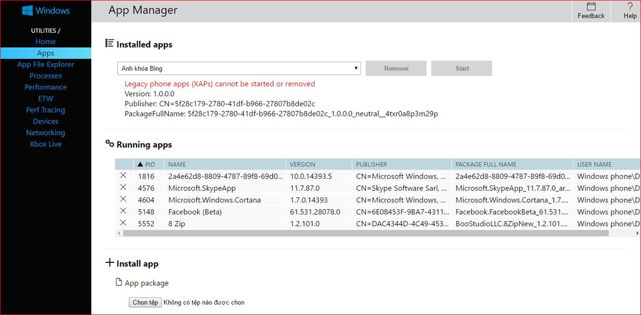641x315 pixels.
Task: Open the Xbox Live page
Action: [45, 144]
